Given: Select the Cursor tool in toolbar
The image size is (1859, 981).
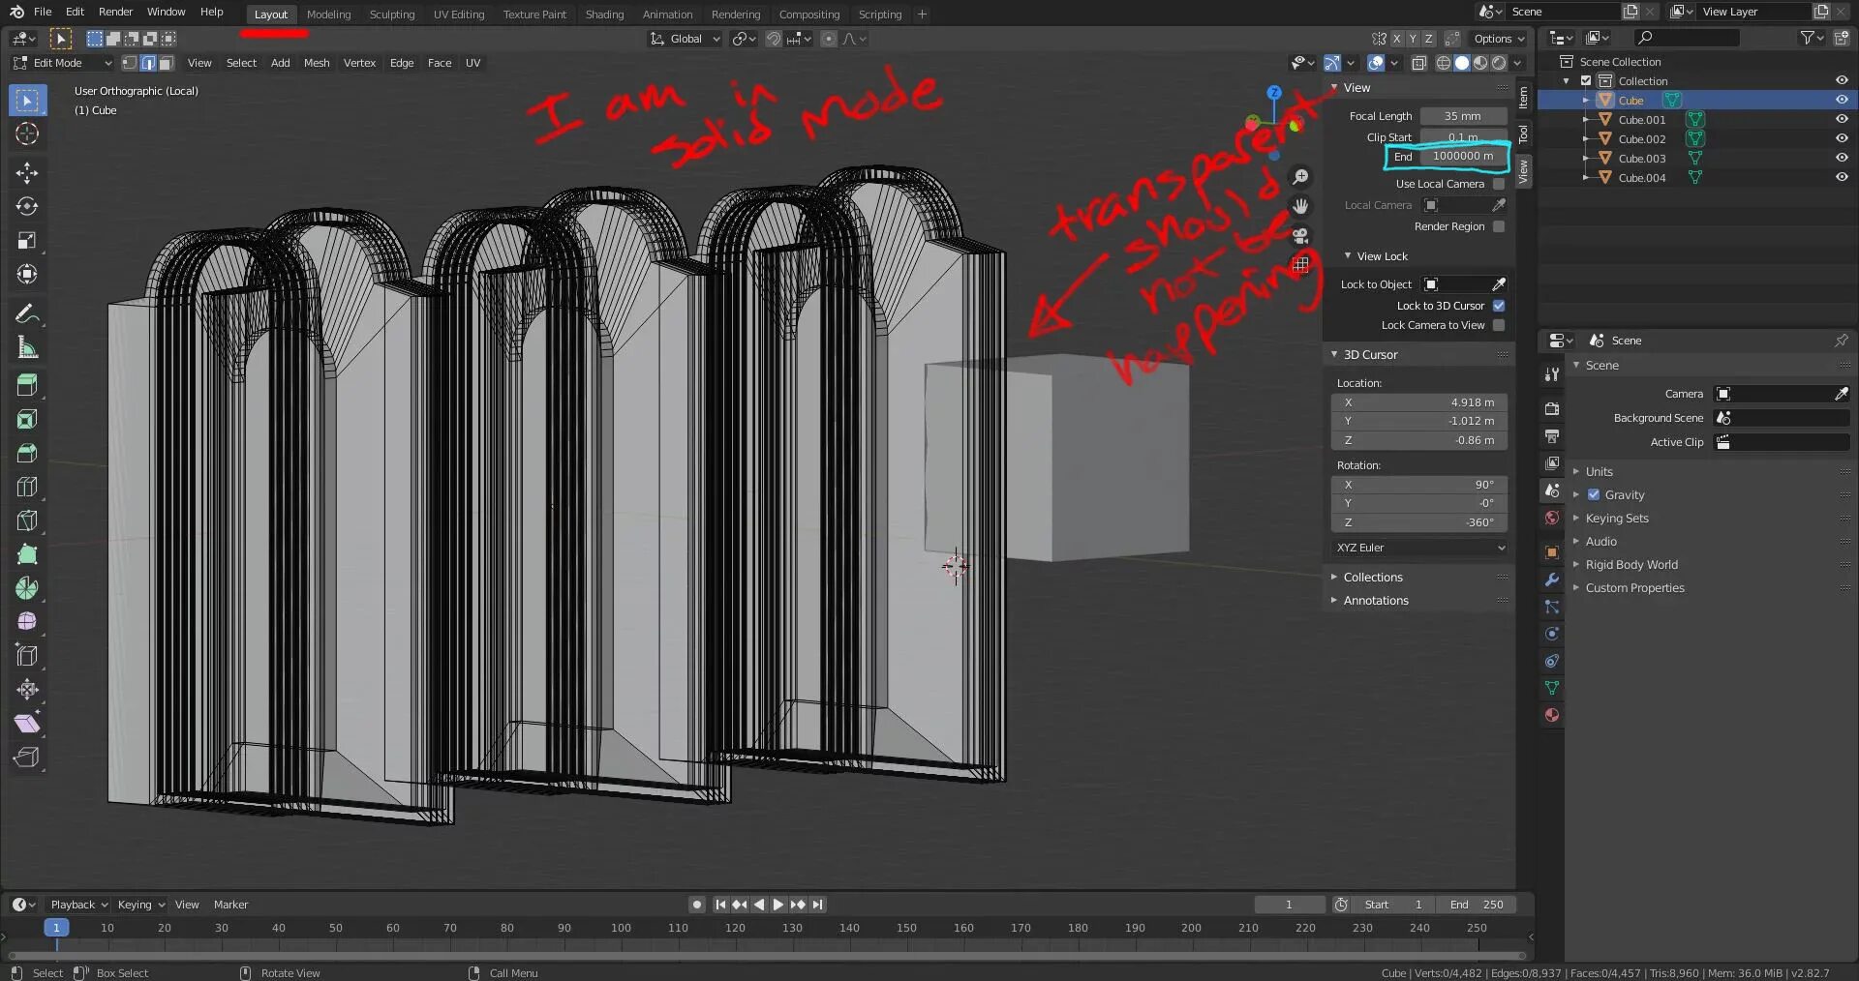Looking at the screenshot, I should [x=27, y=134].
